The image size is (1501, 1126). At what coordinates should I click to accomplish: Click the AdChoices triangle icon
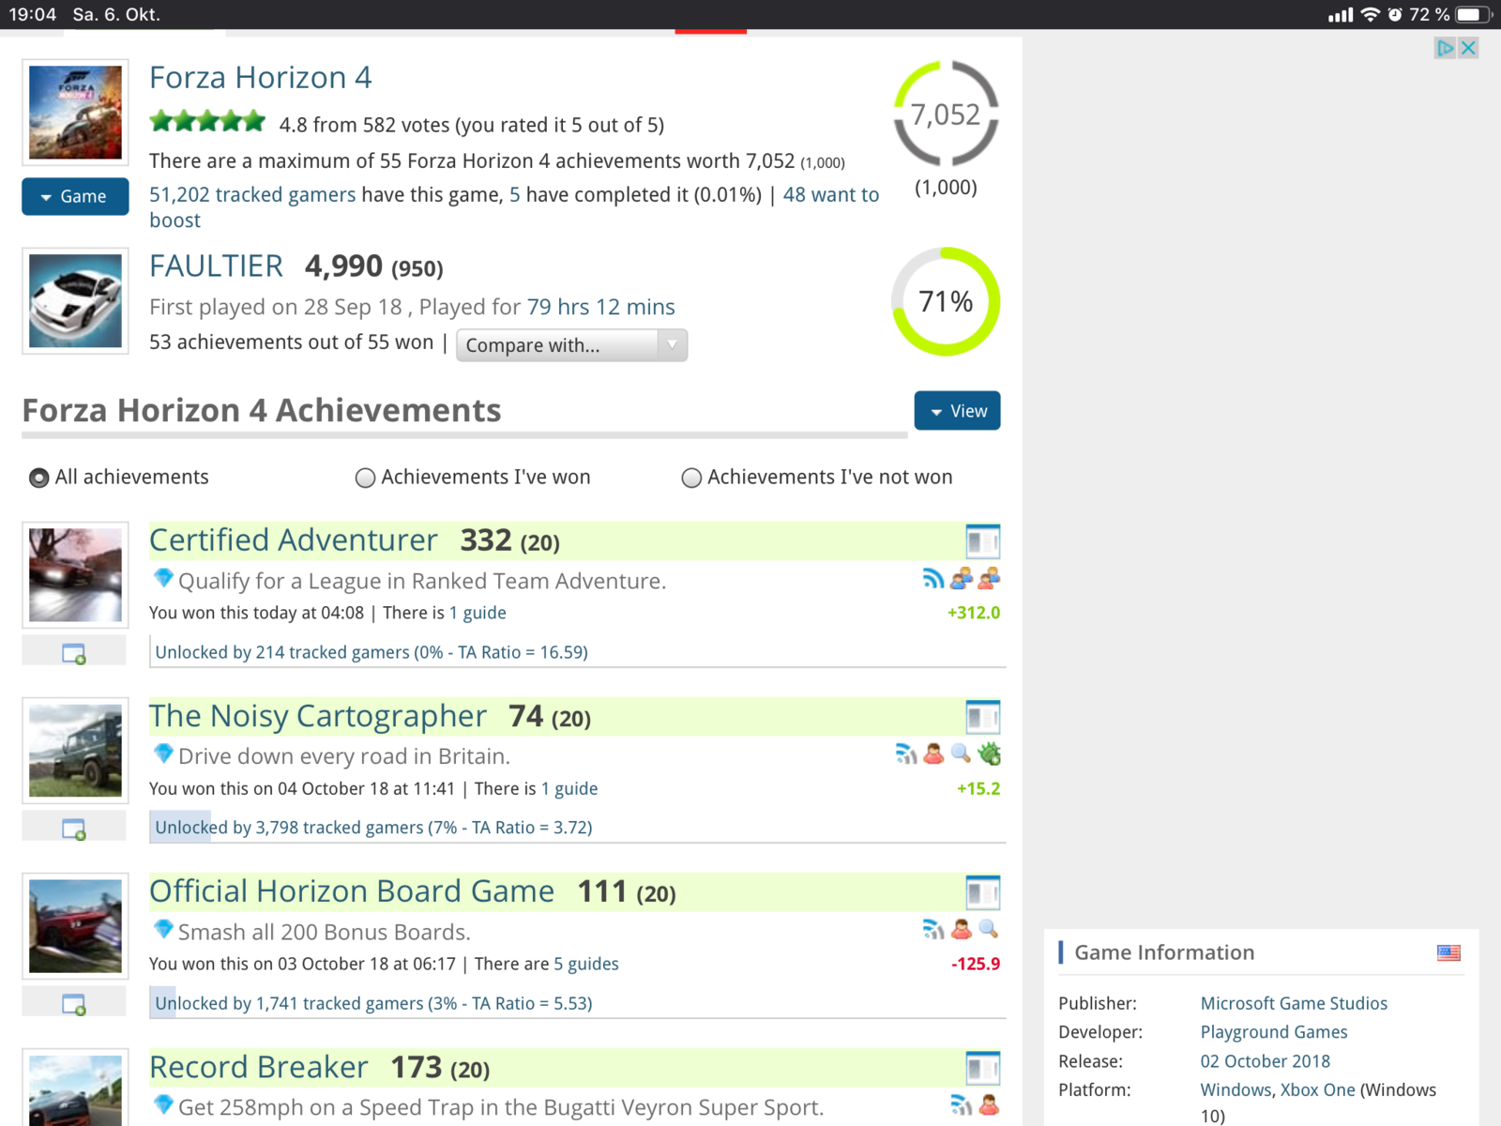(1445, 48)
